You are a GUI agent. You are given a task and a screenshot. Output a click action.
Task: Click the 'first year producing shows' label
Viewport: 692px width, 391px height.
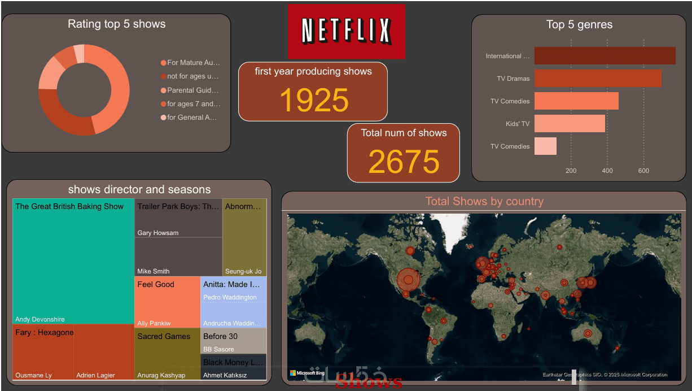313,71
